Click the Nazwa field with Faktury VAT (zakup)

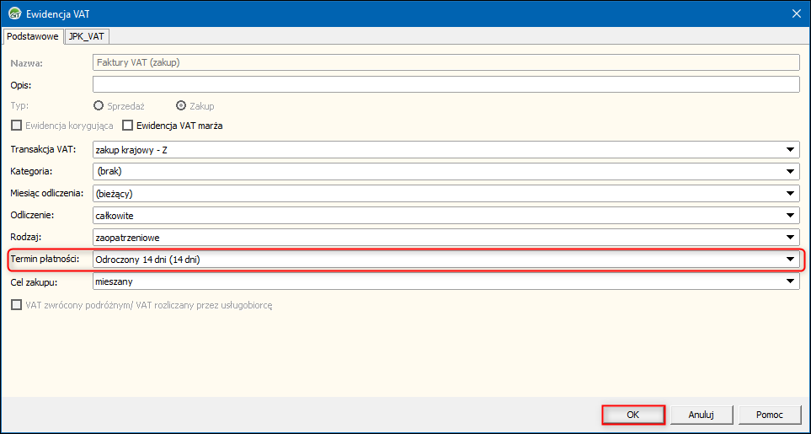coord(446,62)
